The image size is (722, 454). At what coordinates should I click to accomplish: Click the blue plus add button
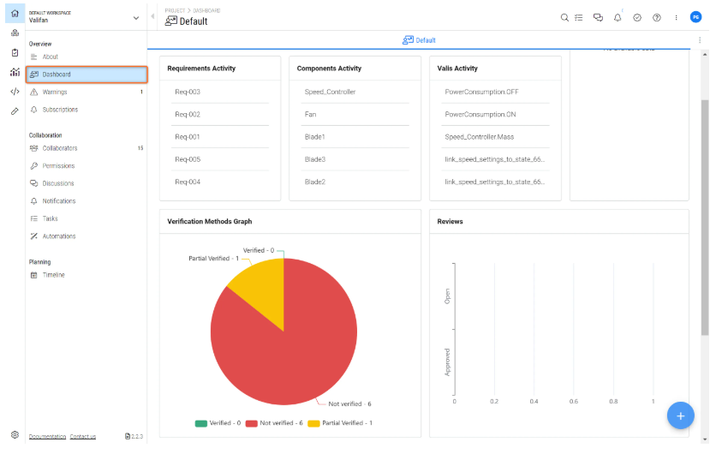coord(680,415)
